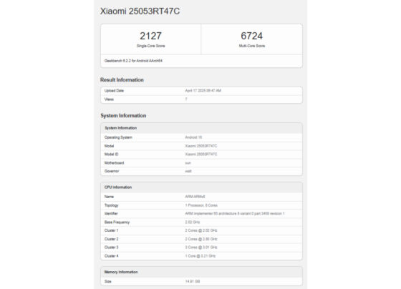Click the Upload Date label

(x=114, y=91)
